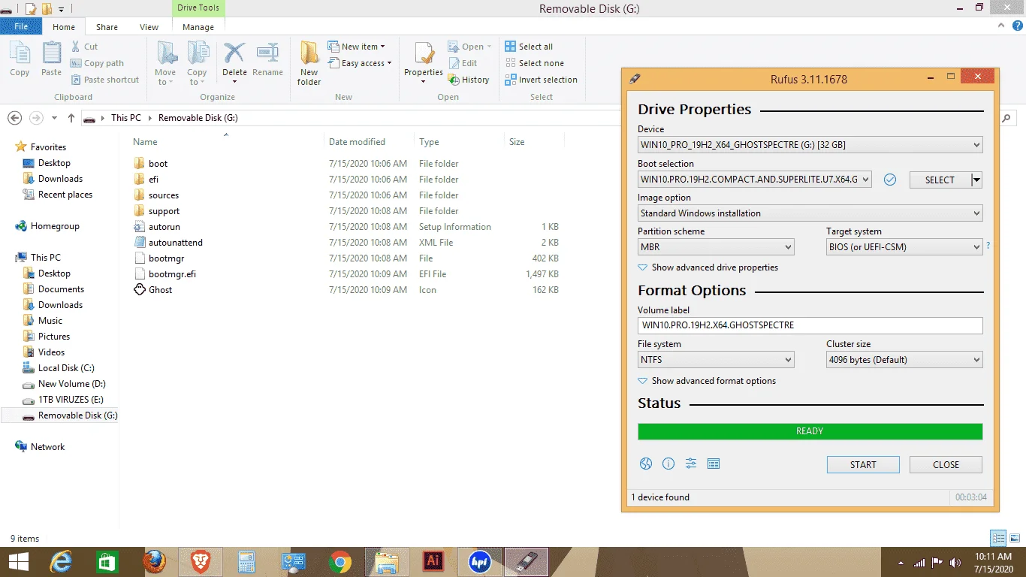Switch to the Share ribbon tab
Viewport: 1026px width, 577px height.
[107, 27]
